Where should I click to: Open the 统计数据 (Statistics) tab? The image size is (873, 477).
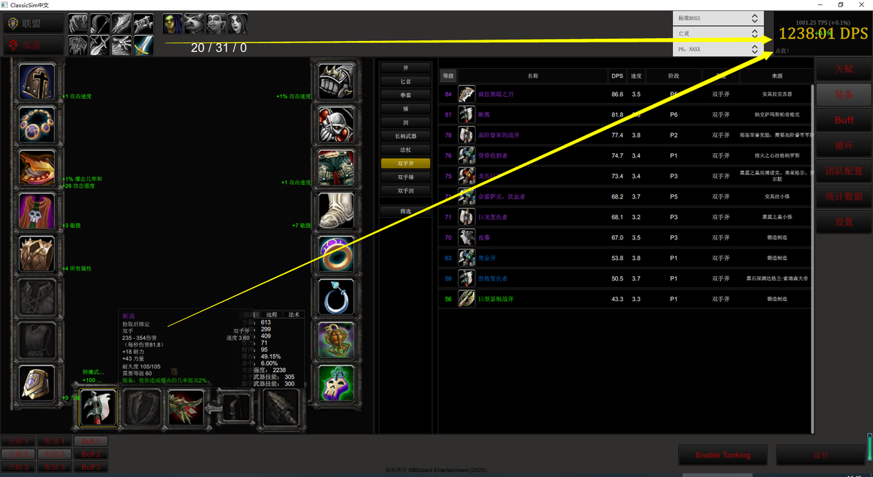tap(844, 196)
